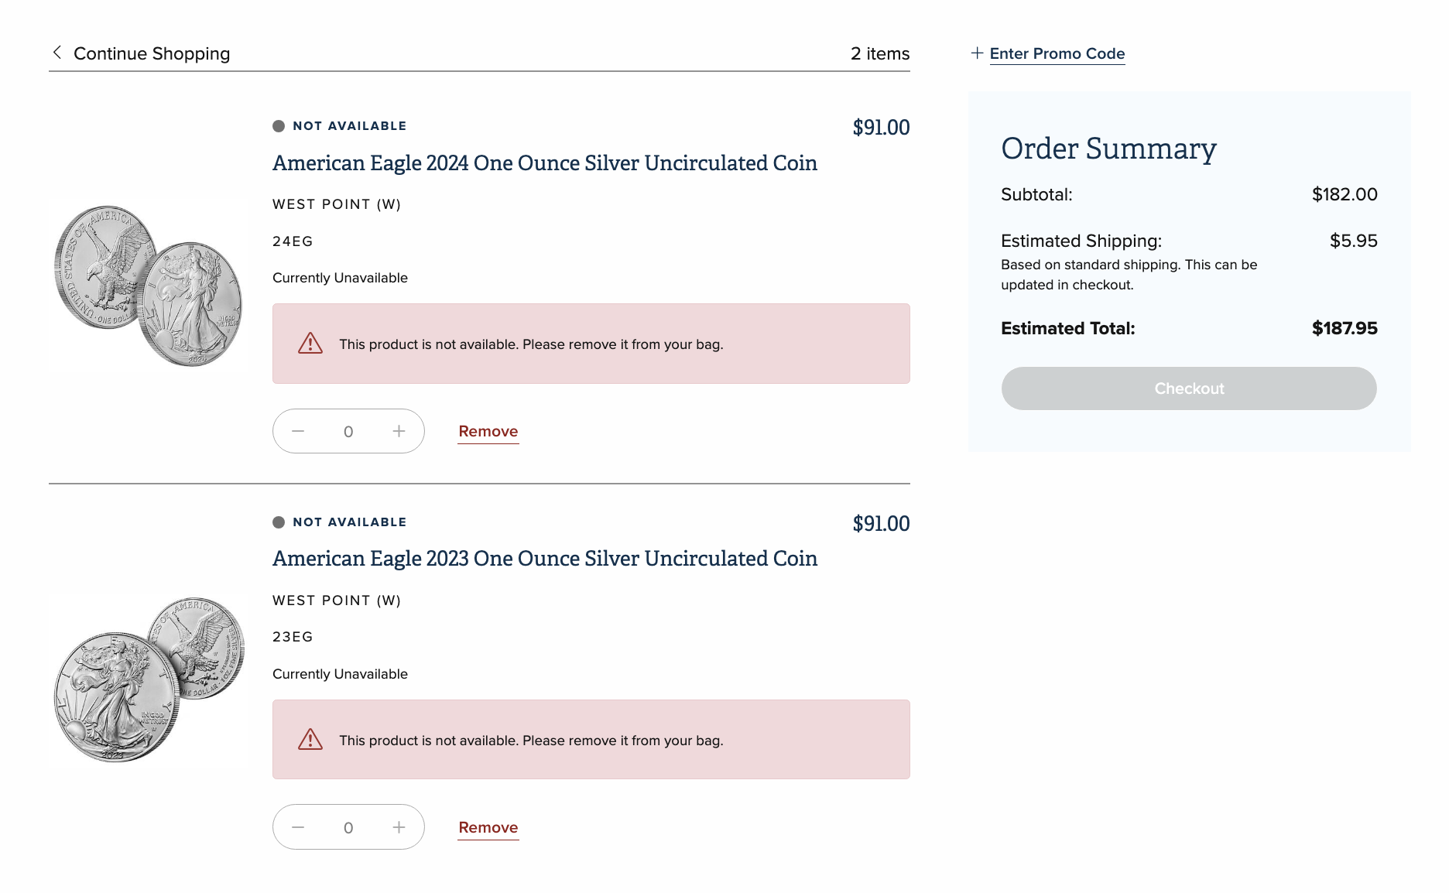Open the American Eagle 2023 One Ounce Silver title
Image resolution: width=1449 pixels, height=893 pixels.
(545, 559)
